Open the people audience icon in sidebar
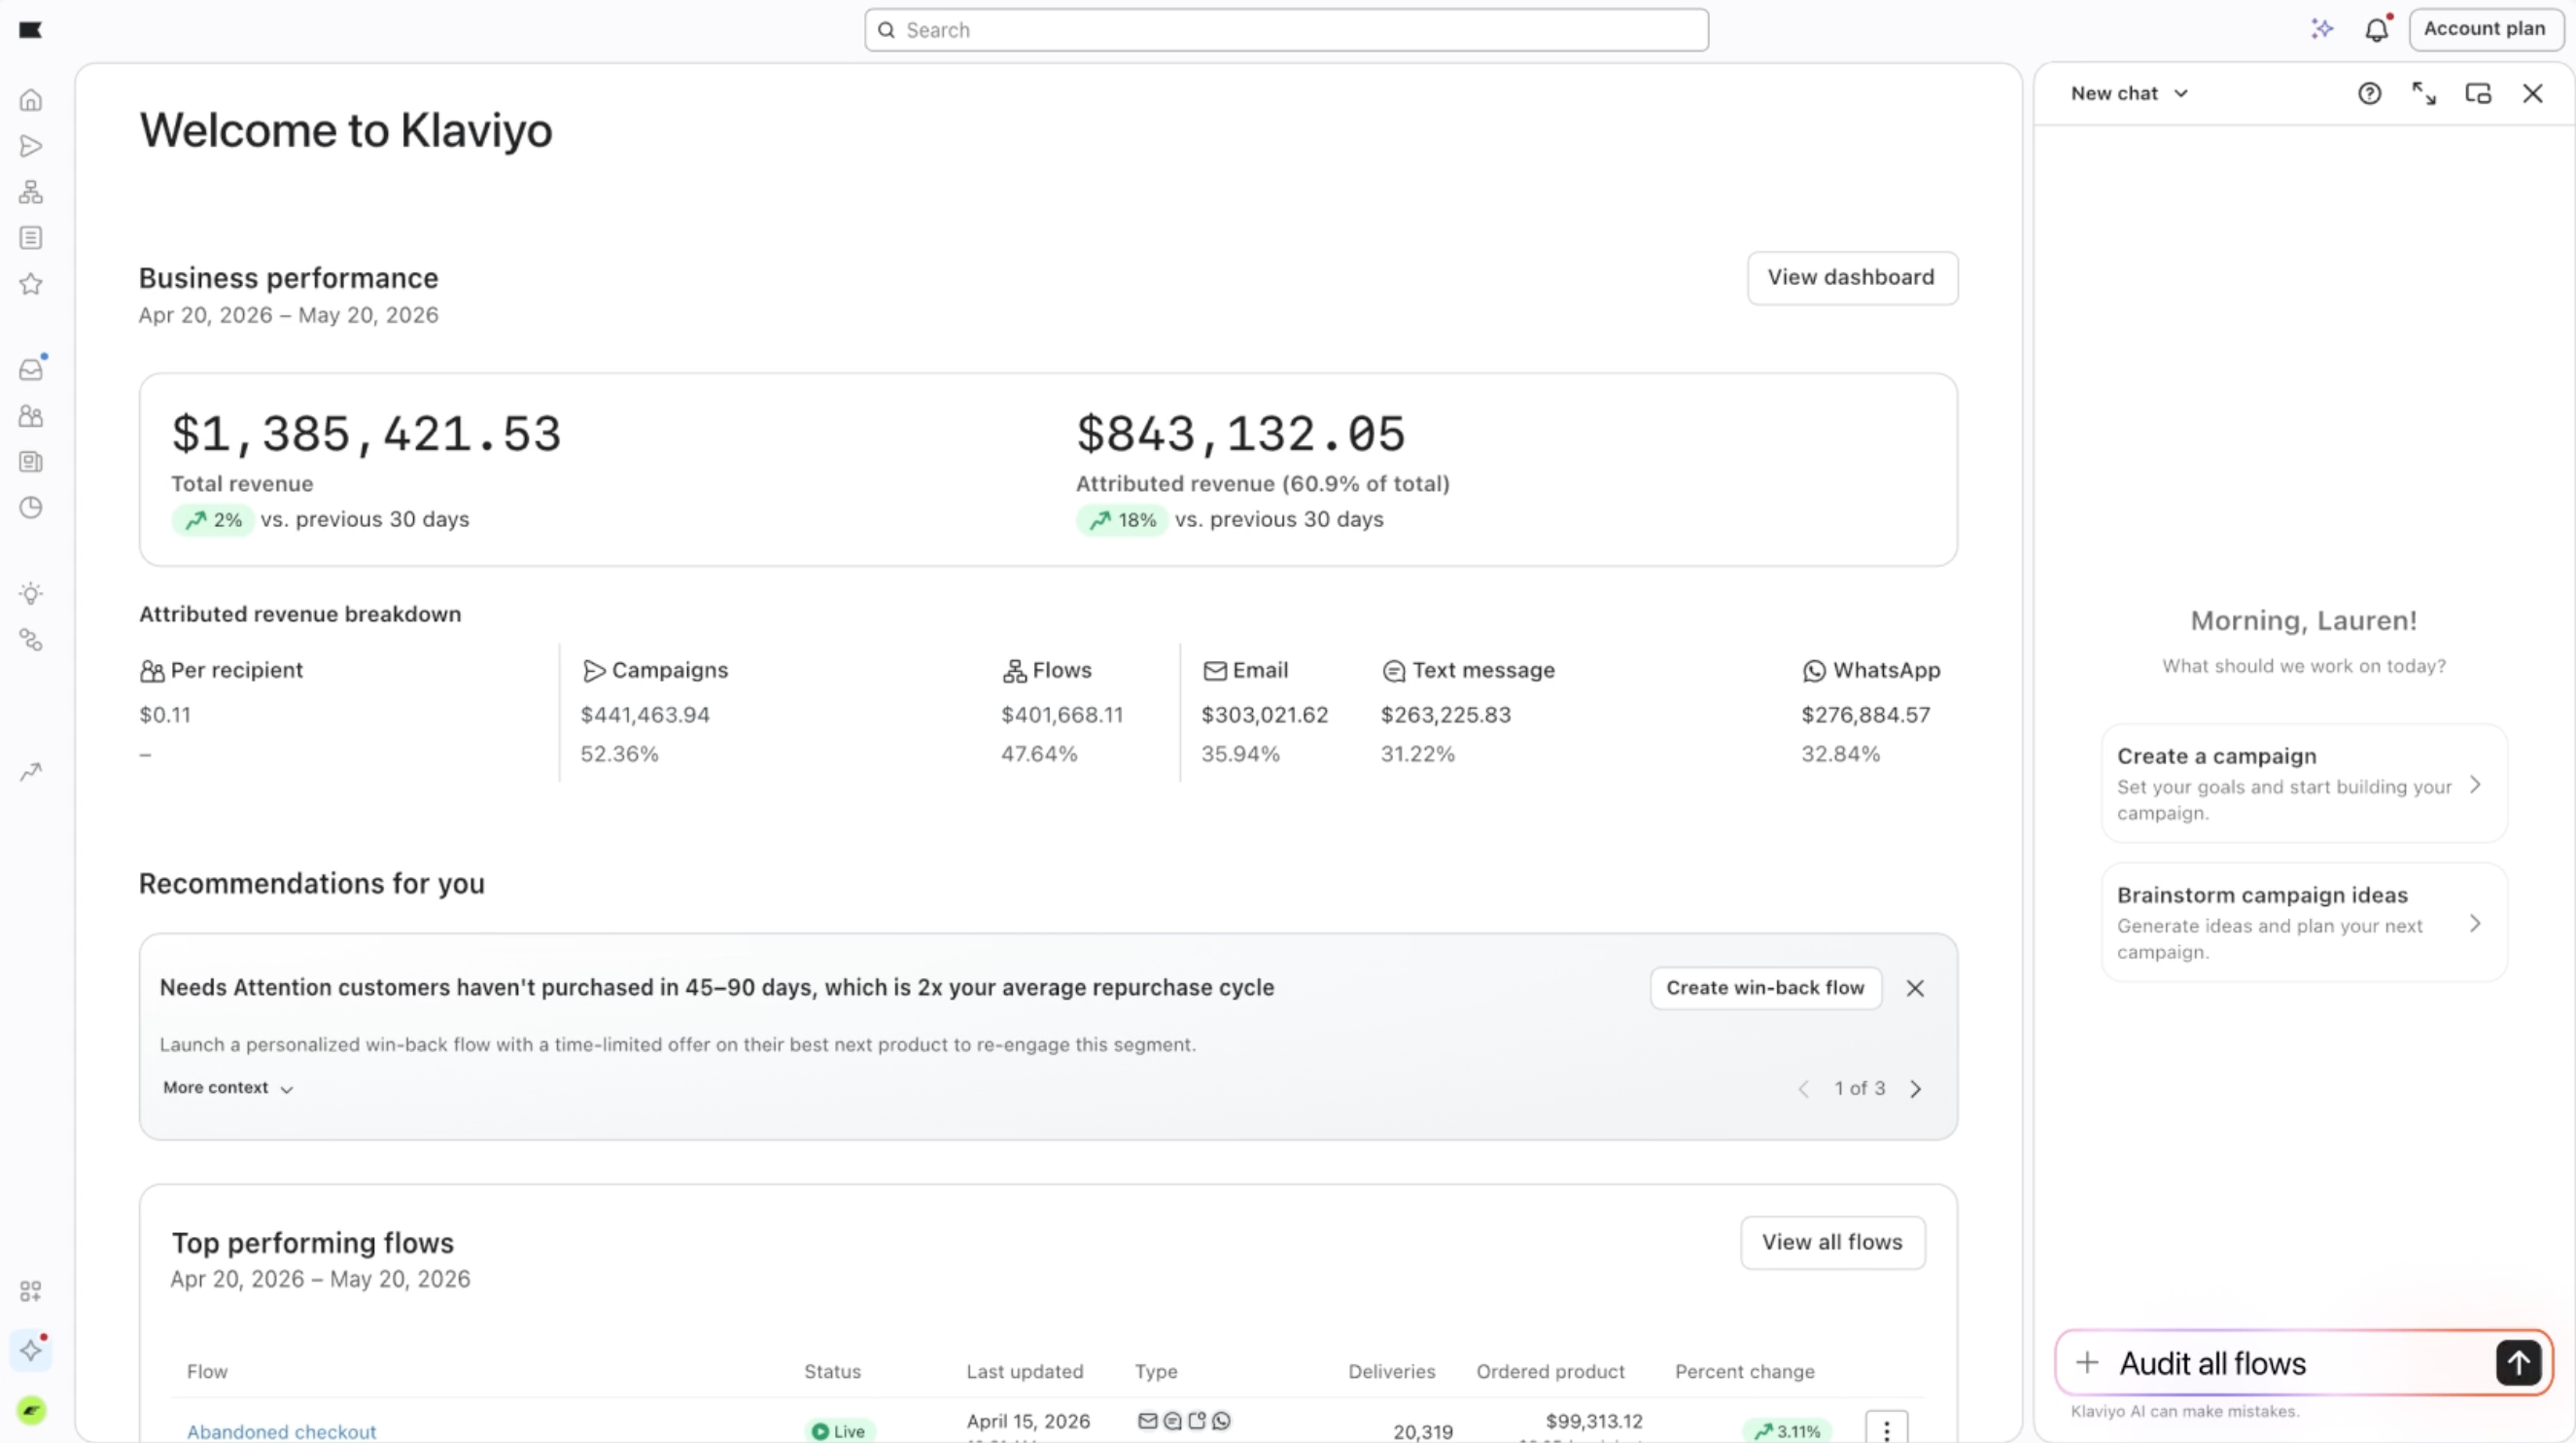 [31, 416]
